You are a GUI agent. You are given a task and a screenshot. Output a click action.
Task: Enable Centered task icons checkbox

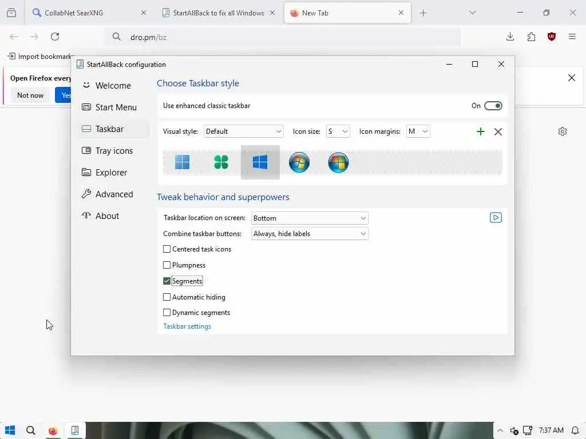[167, 249]
